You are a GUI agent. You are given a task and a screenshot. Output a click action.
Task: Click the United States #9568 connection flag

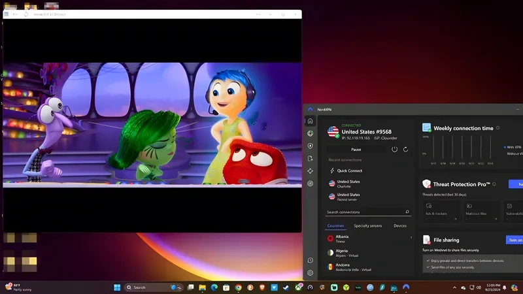point(333,132)
